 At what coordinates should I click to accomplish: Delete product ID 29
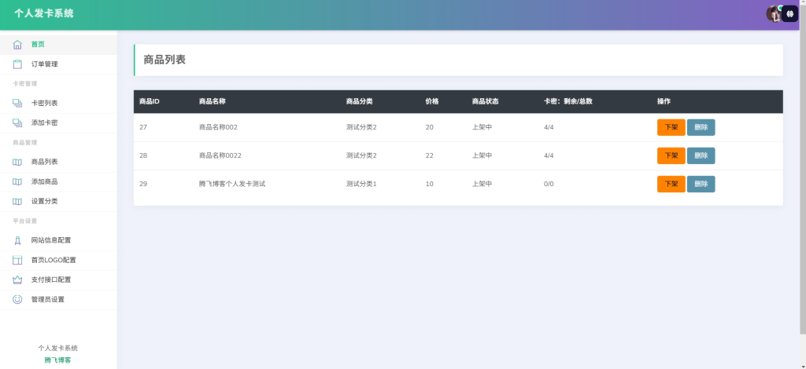point(701,184)
